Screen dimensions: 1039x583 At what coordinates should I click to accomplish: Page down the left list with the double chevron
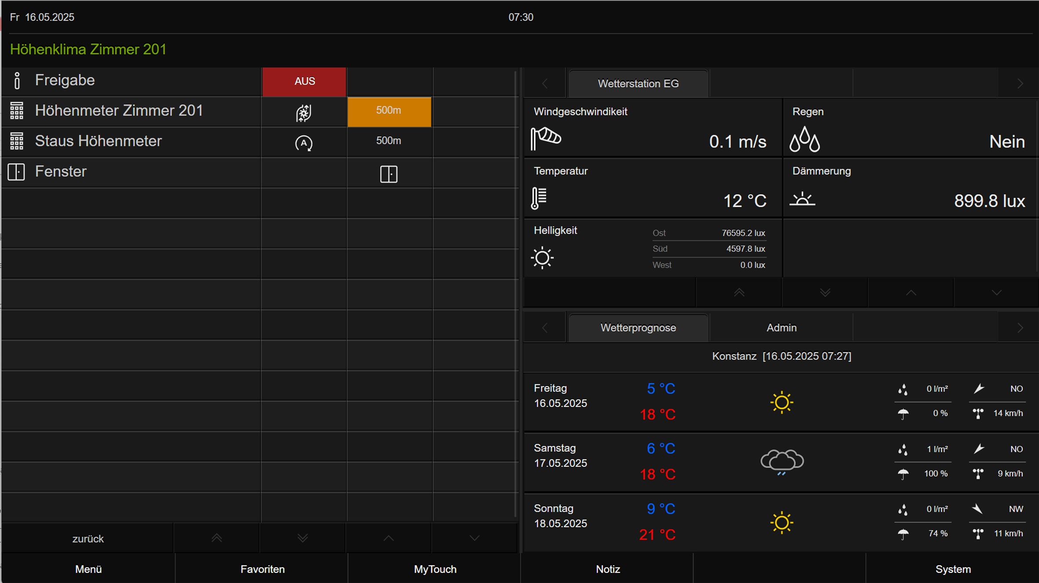(302, 538)
